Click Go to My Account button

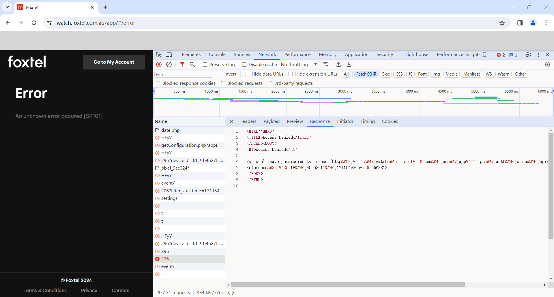(x=114, y=62)
